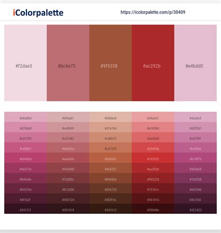Click the #9e375e shade swatch

(26, 168)
